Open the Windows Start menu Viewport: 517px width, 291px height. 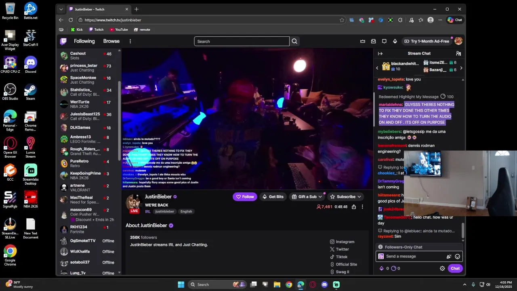click(x=181, y=285)
